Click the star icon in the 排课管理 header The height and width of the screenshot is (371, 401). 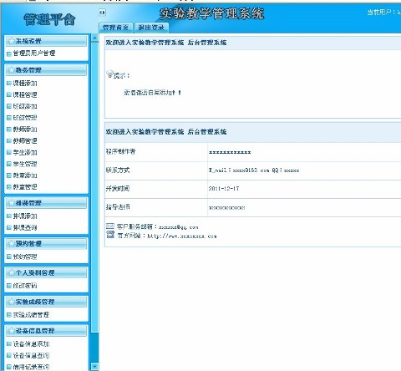pos(12,203)
